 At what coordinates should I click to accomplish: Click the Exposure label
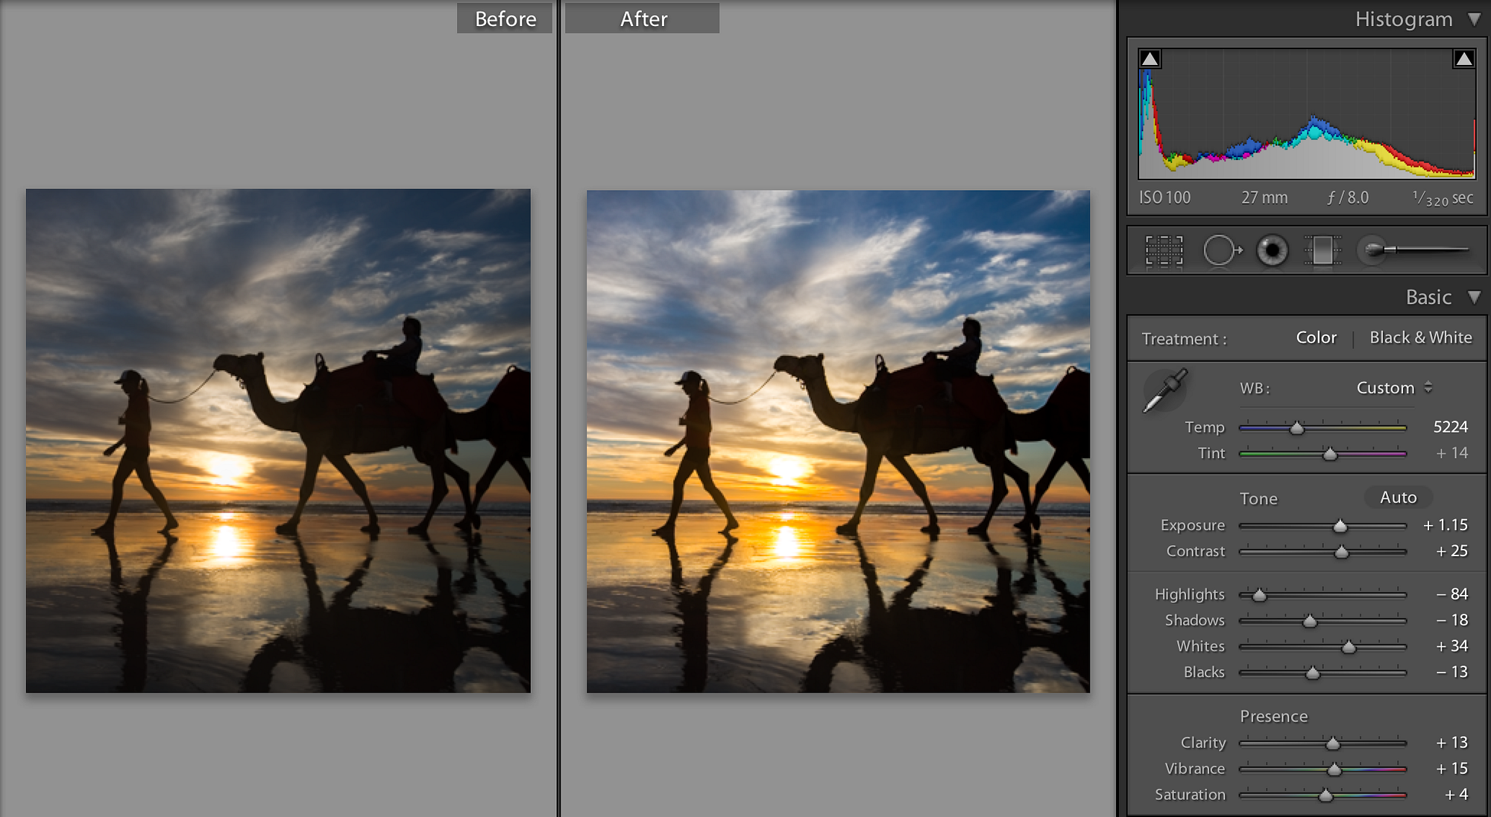pyautogui.click(x=1192, y=526)
